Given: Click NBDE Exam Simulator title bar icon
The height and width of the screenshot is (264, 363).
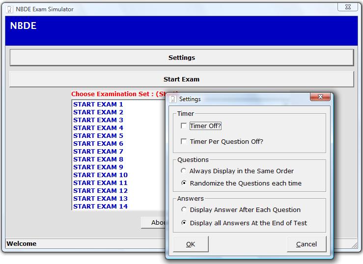Looking at the screenshot, I should click(x=9, y=9).
